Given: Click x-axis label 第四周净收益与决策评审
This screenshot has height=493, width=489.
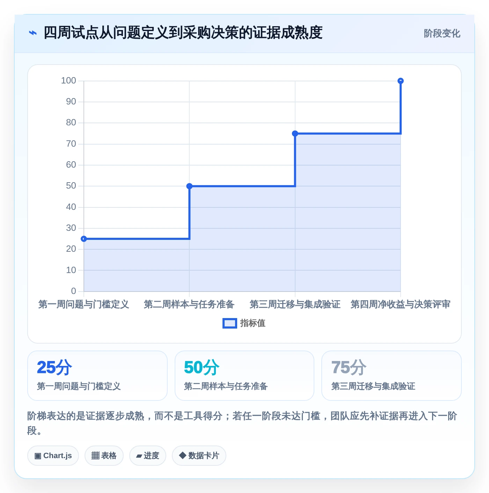Looking at the screenshot, I should point(401,304).
